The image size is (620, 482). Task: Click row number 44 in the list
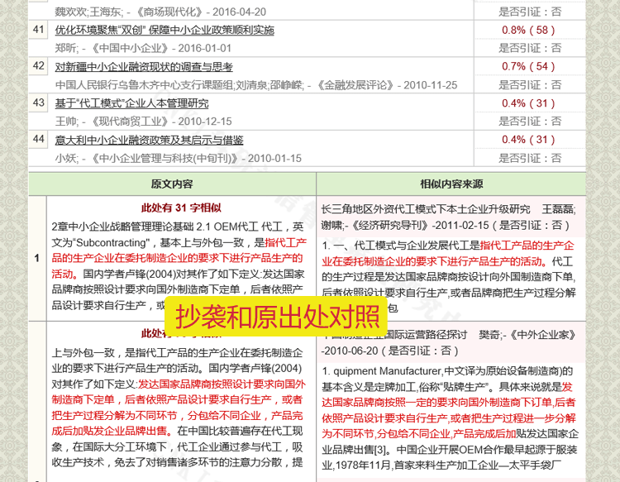point(39,140)
